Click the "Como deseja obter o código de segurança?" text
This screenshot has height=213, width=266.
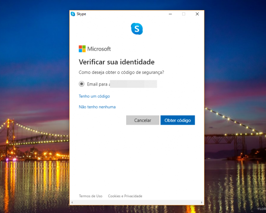[x=121, y=72]
